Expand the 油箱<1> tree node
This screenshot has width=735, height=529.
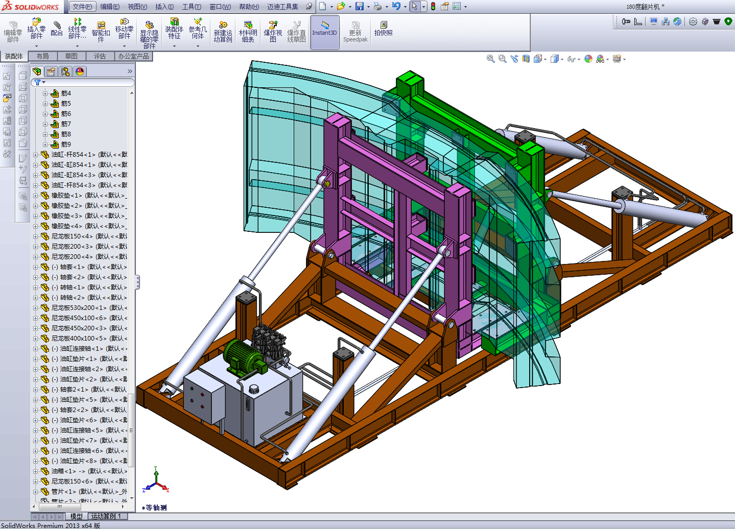[35, 471]
